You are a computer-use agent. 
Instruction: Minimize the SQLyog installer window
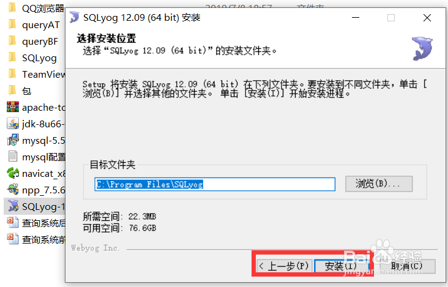pos(356,18)
